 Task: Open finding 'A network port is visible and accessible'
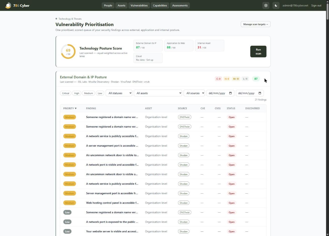[x=112, y=165]
